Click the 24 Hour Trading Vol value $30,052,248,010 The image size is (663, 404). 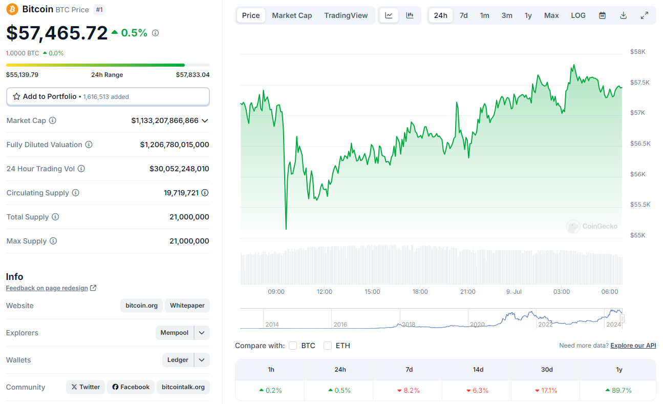(x=179, y=169)
